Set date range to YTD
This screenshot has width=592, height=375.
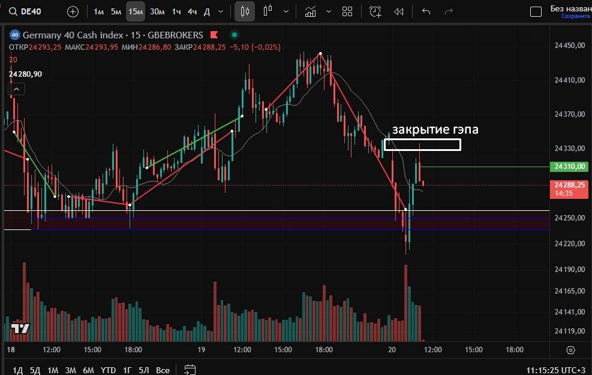(108, 370)
